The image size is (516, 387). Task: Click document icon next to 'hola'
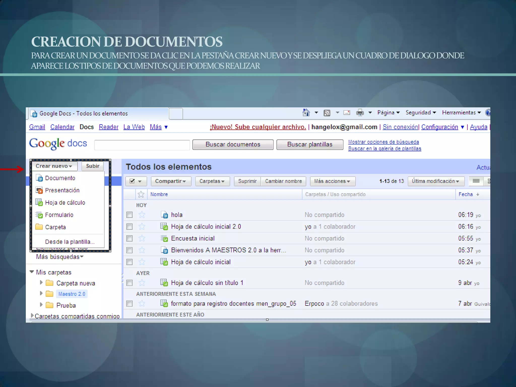click(164, 215)
